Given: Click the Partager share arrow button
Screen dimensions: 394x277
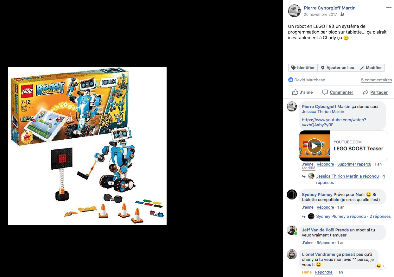Looking at the screenshot, I should [x=375, y=92].
